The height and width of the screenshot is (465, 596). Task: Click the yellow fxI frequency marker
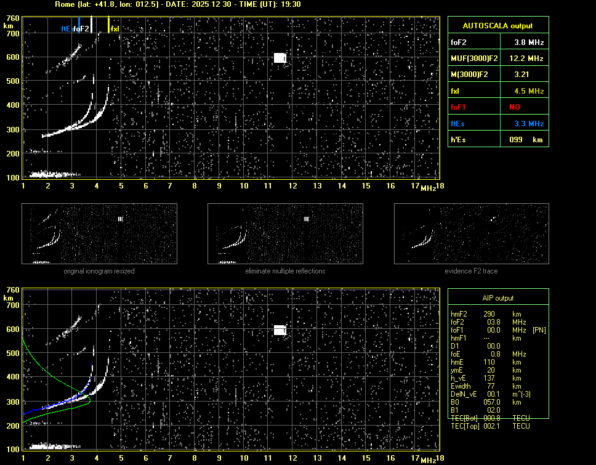coord(109,25)
